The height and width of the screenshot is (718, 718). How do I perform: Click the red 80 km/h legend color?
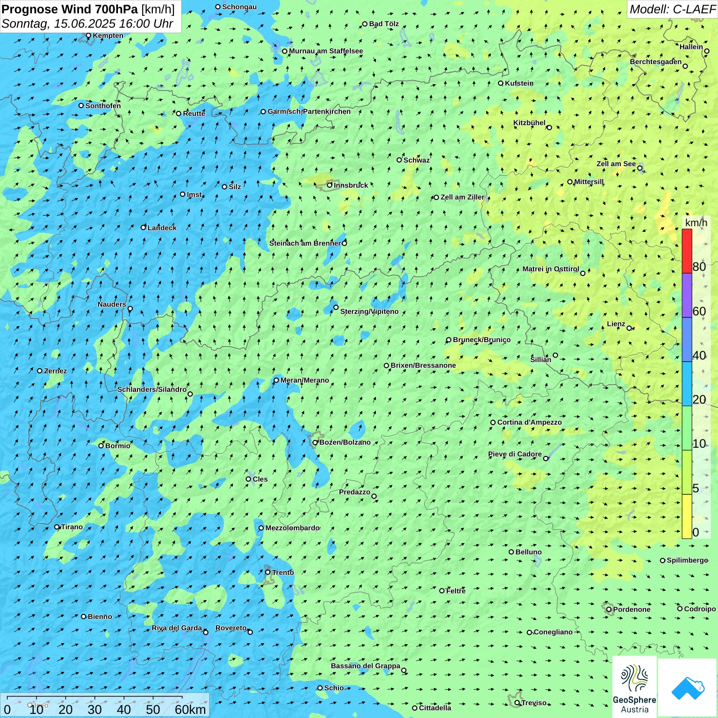(687, 251)
